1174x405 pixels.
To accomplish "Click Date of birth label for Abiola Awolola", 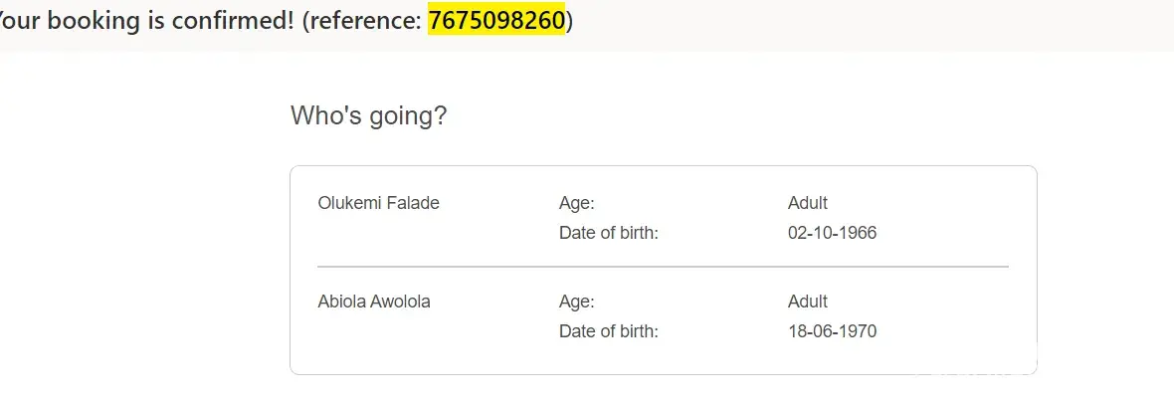I will 609,331.
